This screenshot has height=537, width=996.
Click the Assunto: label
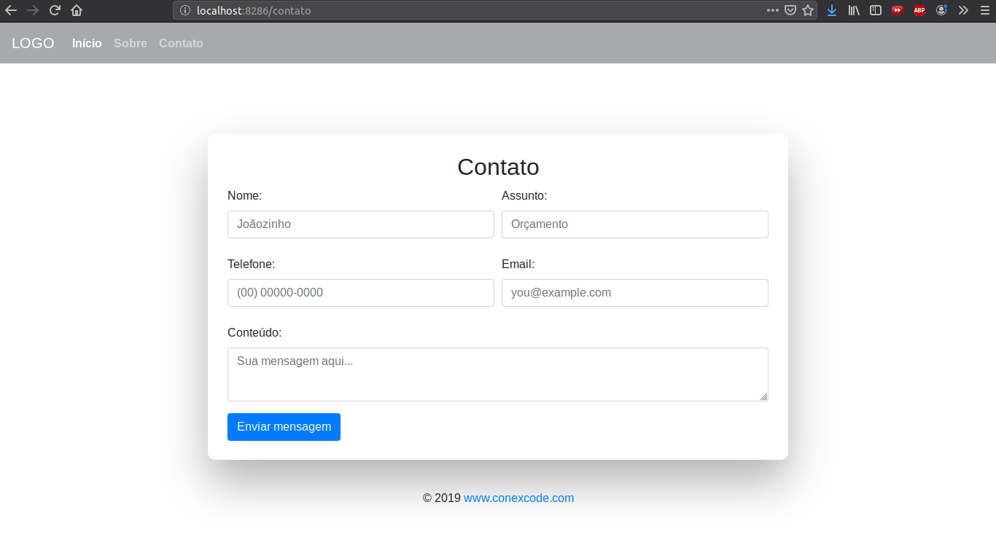tap(524, 195)
